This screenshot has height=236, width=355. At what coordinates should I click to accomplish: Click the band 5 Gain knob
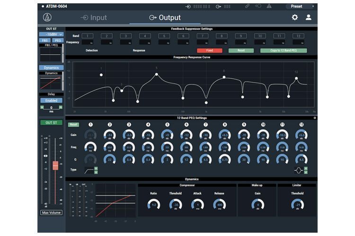point(167,135)
